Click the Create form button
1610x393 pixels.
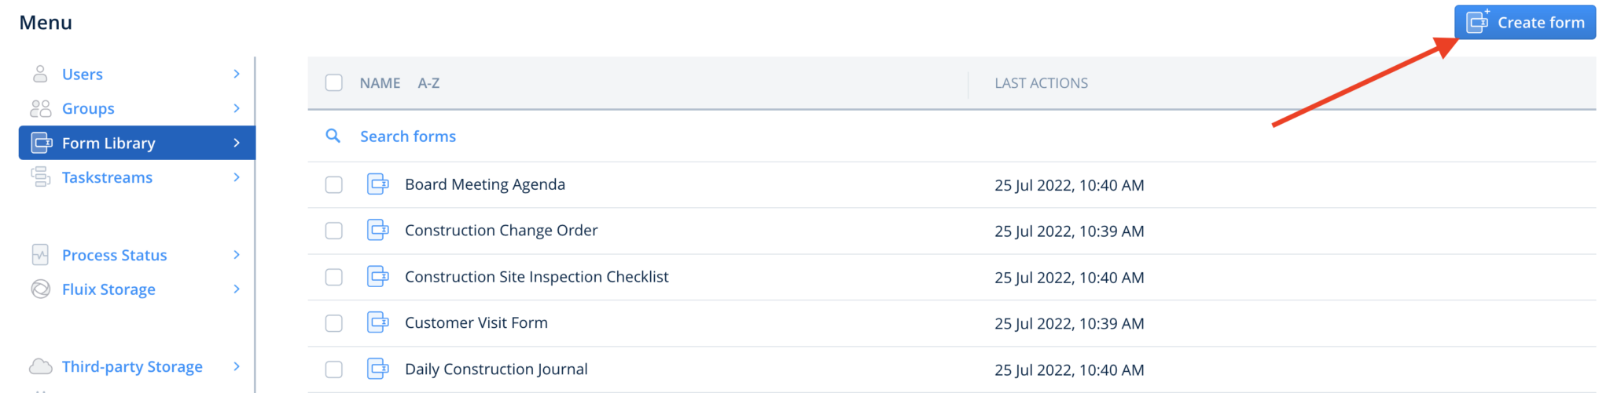pos(1524,22)
